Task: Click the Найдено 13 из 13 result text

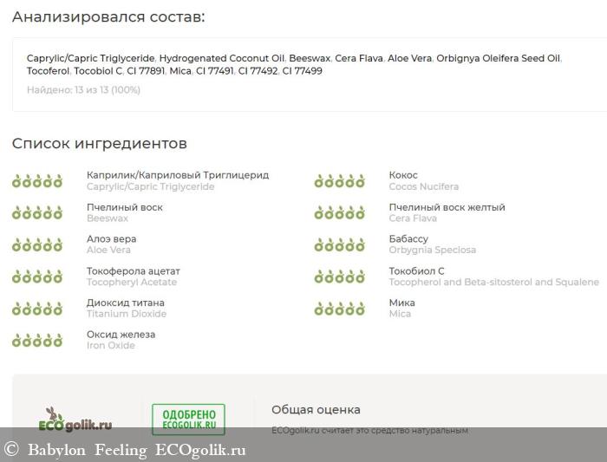Action: click(83, 89)
